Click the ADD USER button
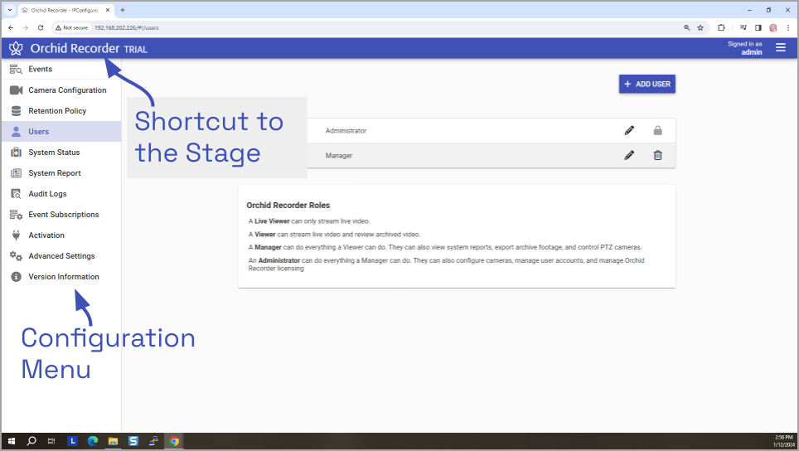799x451 pixels. [x=647, y=84]
